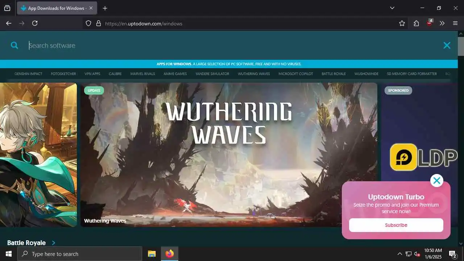Open the Firefox View icon
464x261 pixels.
(7, 8)
